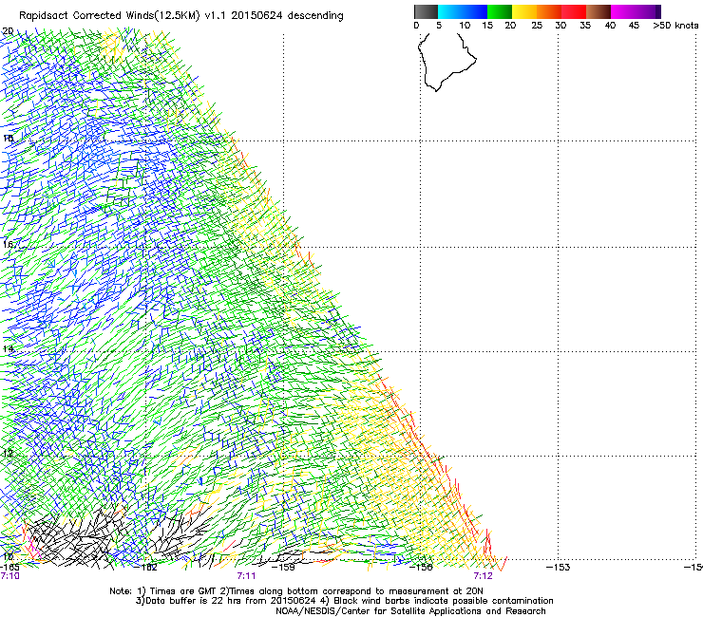Click the orange 25-30 knots legend segment
703x617 pixels.
tap(549, 11)
